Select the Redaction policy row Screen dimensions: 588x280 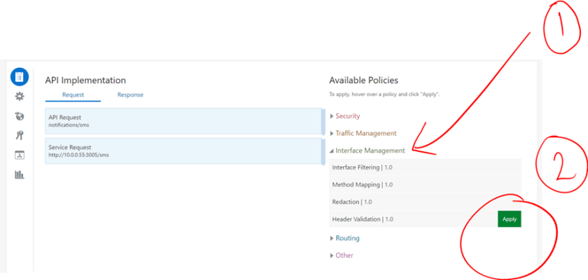[x=351, y=202]
